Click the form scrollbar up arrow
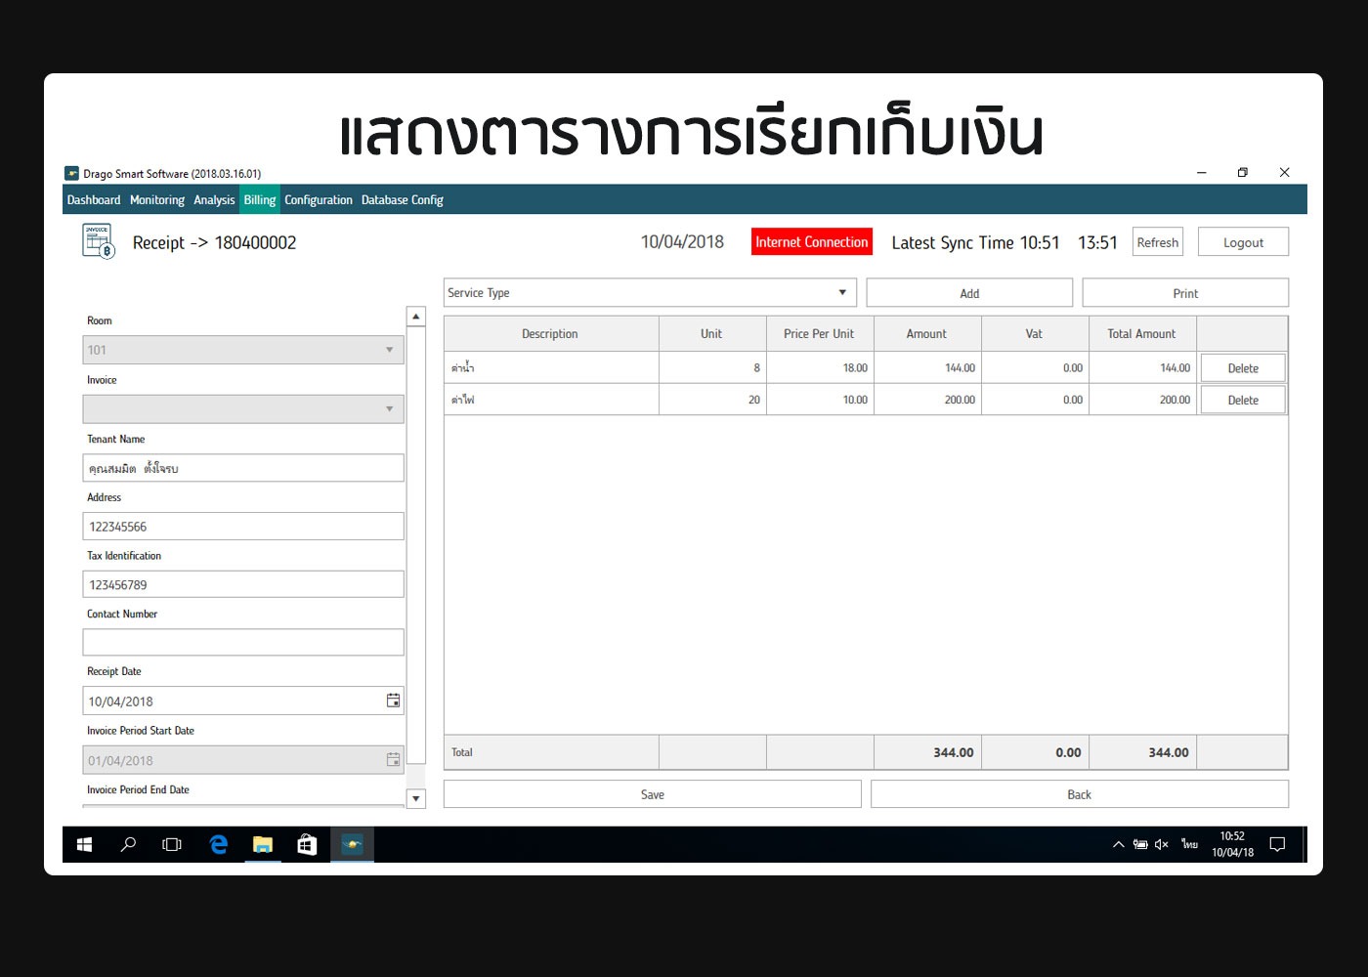This screenshot has width=1368, height=977. coord(416,317)
